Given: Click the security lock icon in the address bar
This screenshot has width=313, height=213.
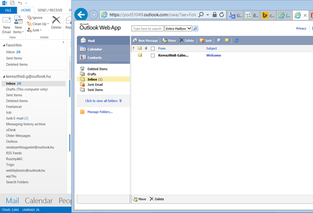Looking at the screenshot, I should tap(214, 14).
